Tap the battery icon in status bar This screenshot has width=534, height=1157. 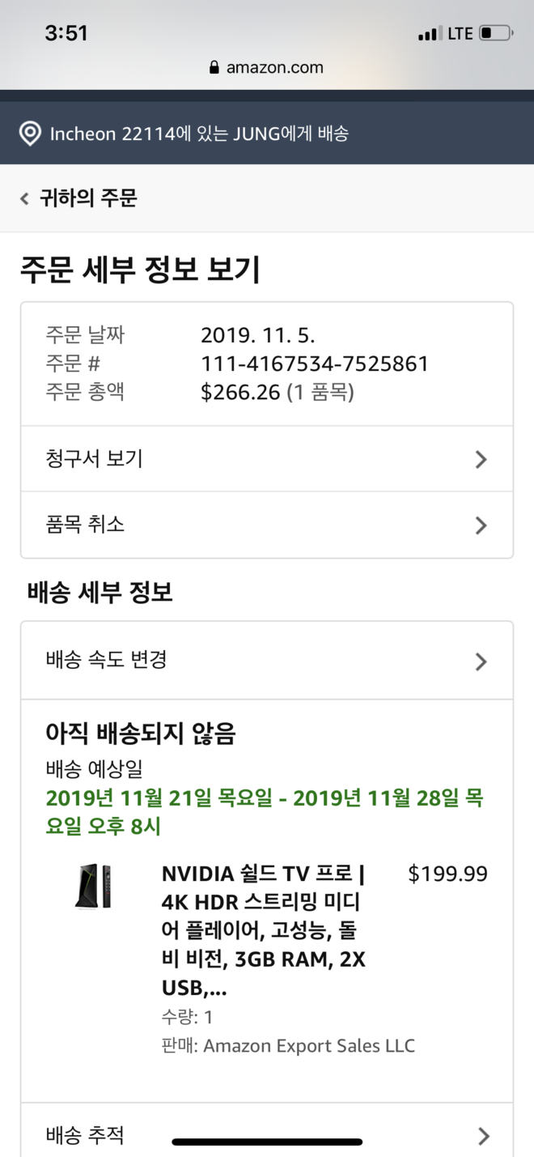[x=495, y=33]
